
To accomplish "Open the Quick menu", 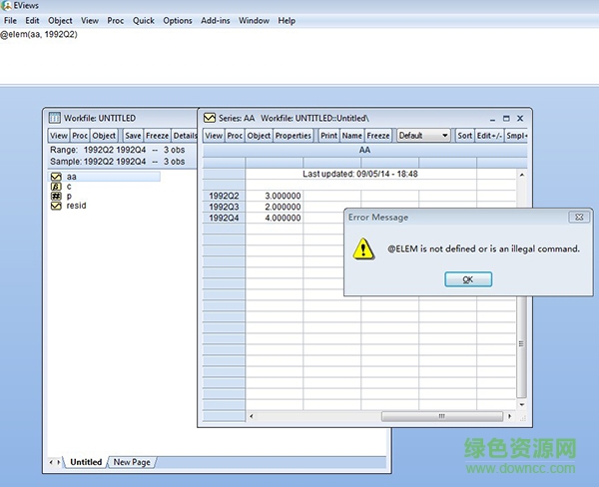I will (x=144, y=20).
